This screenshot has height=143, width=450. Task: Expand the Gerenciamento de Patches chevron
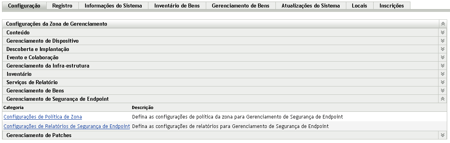(442, 135)
